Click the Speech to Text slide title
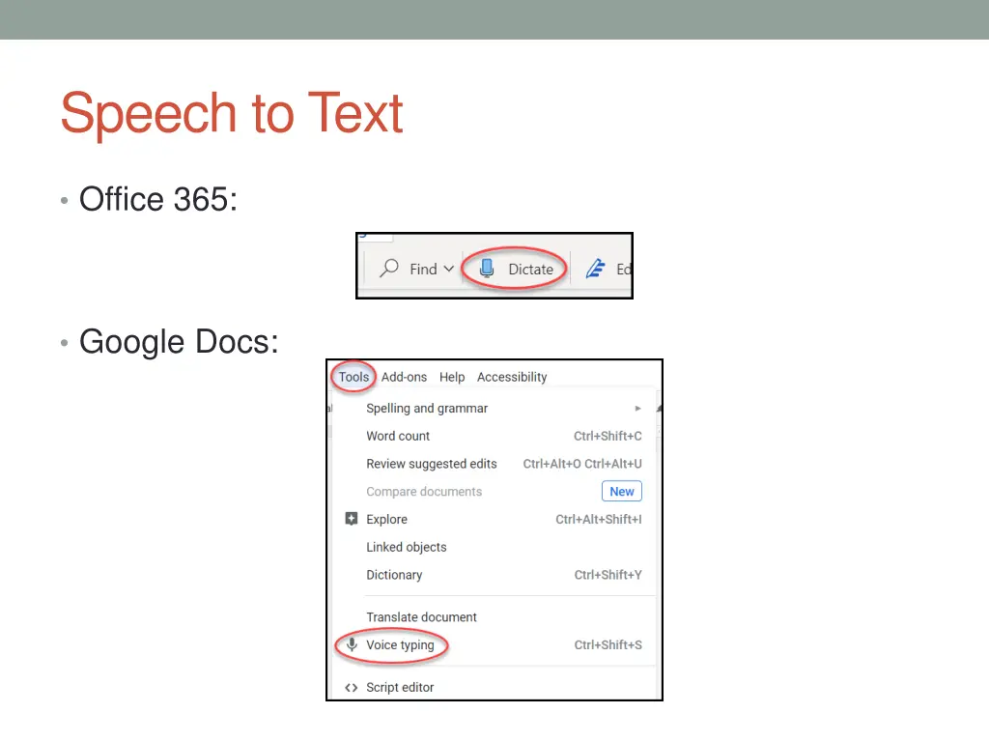Image resolution: width=989 pixels, height=742 pixels. (x=232, y=114)
